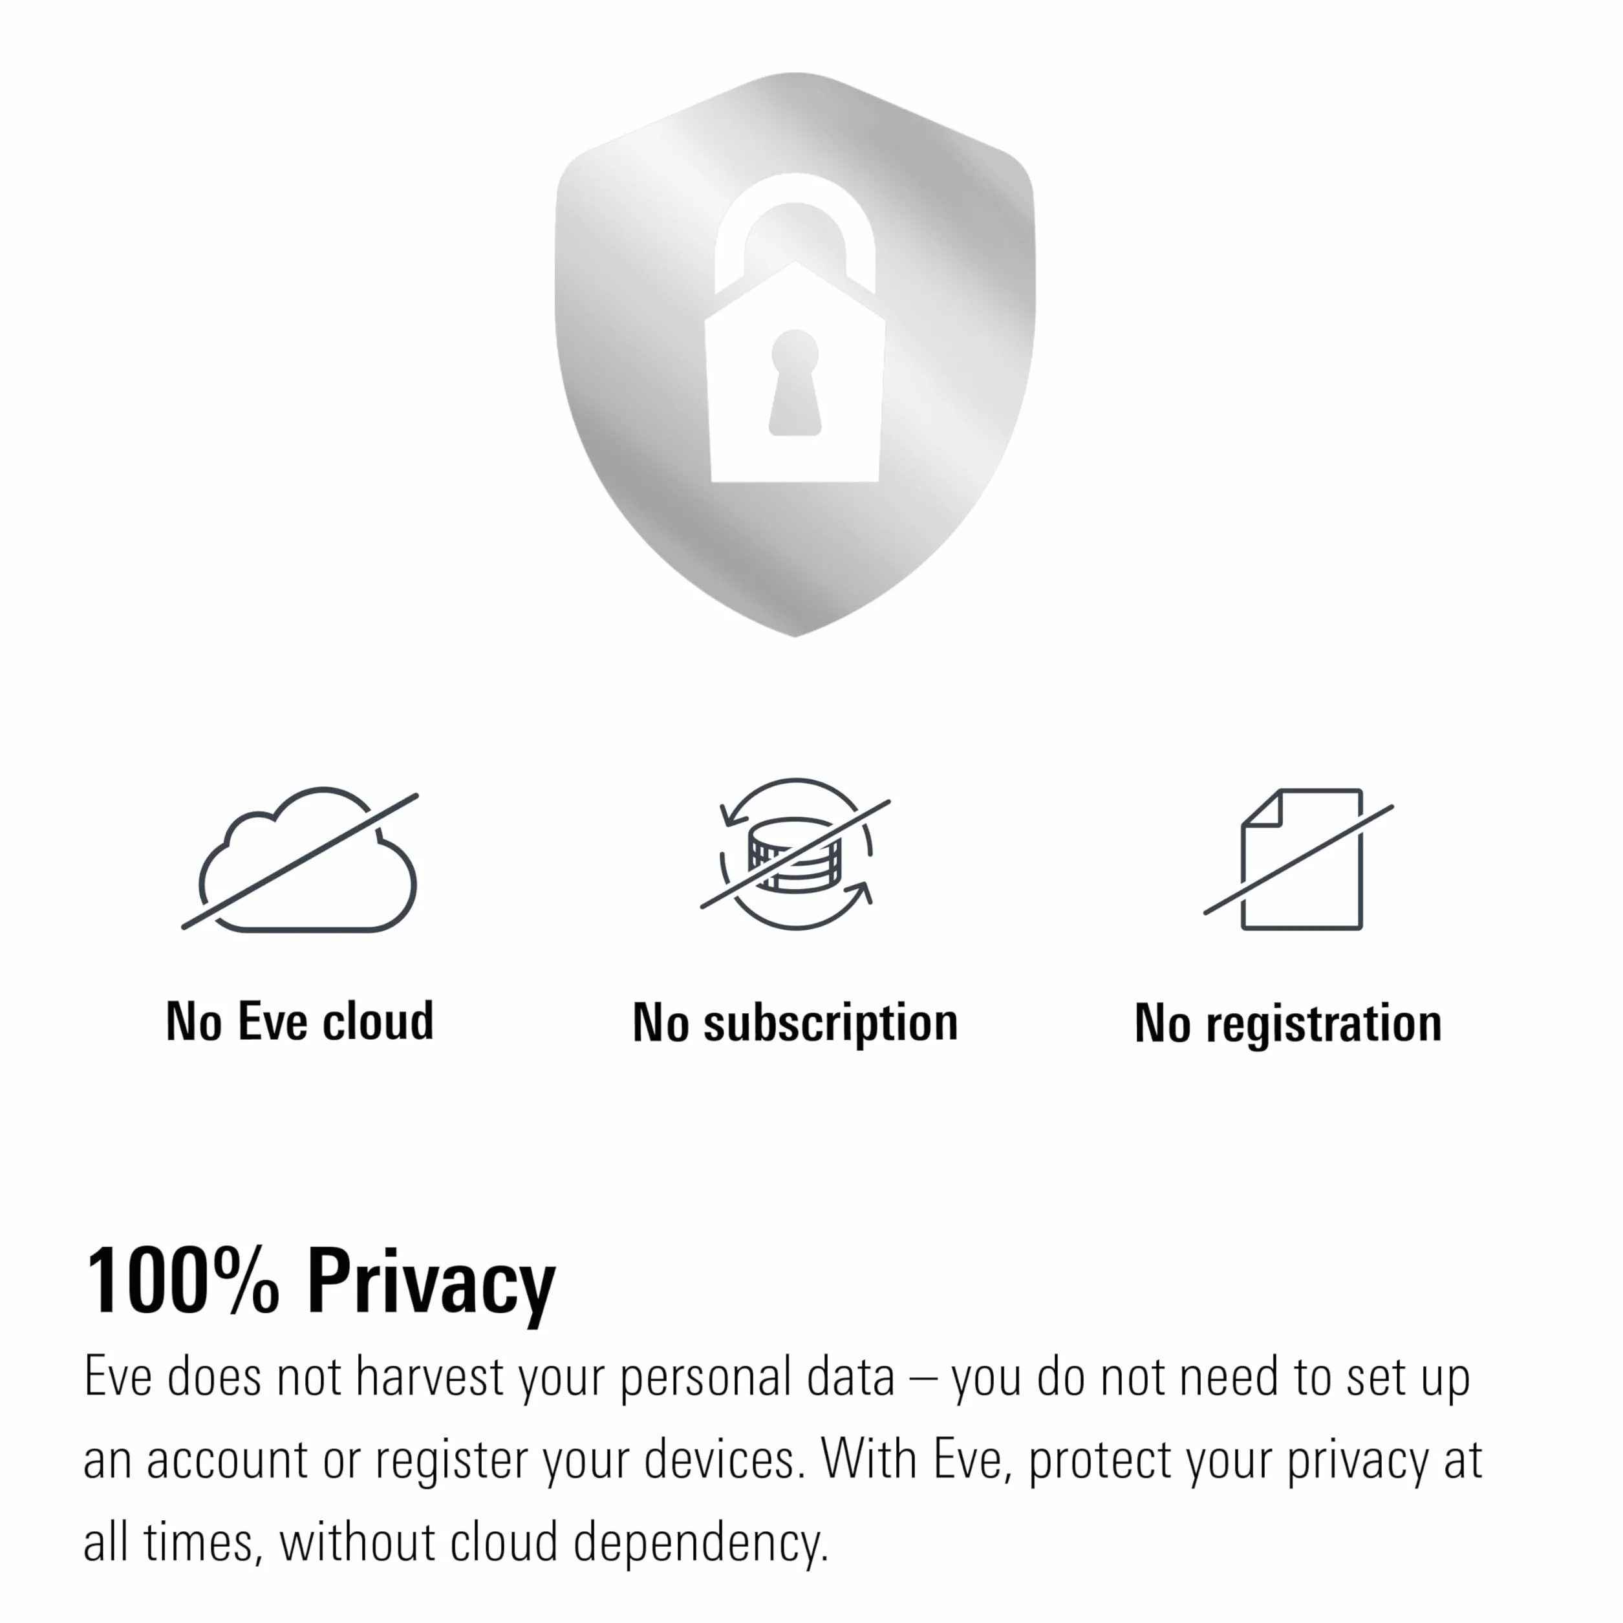The height and width of the screenshot is (1623, 1623).
Task: Click the "No registration" label
Action: (1289, 1024)
